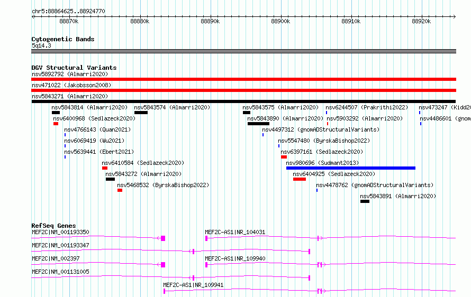Select the nsv5843814 (Almarri2020) label
The width and height of the screenshot is (471, 297).
click(89, 107)
